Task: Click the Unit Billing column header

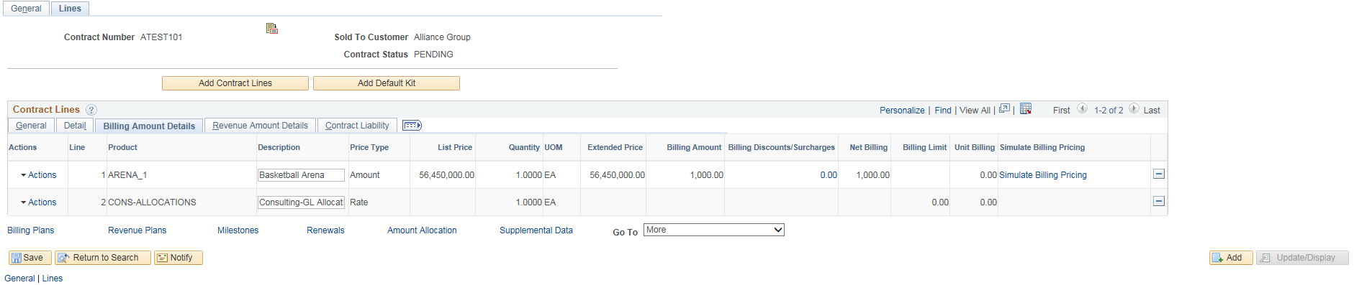Action: [974, 147]
